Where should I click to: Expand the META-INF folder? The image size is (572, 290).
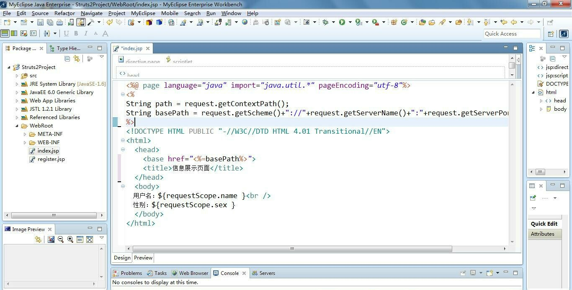point(25,134)
